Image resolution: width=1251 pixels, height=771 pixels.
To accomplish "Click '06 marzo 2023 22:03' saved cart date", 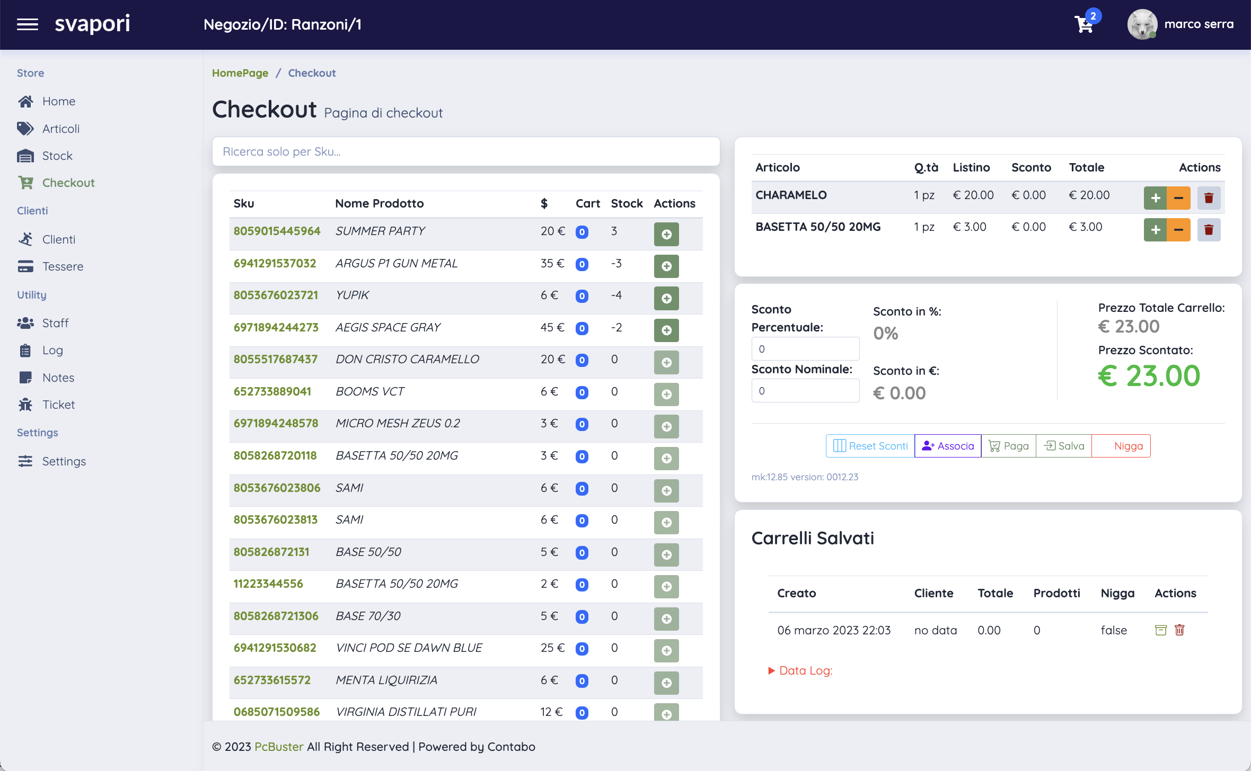I will point(834,630).
